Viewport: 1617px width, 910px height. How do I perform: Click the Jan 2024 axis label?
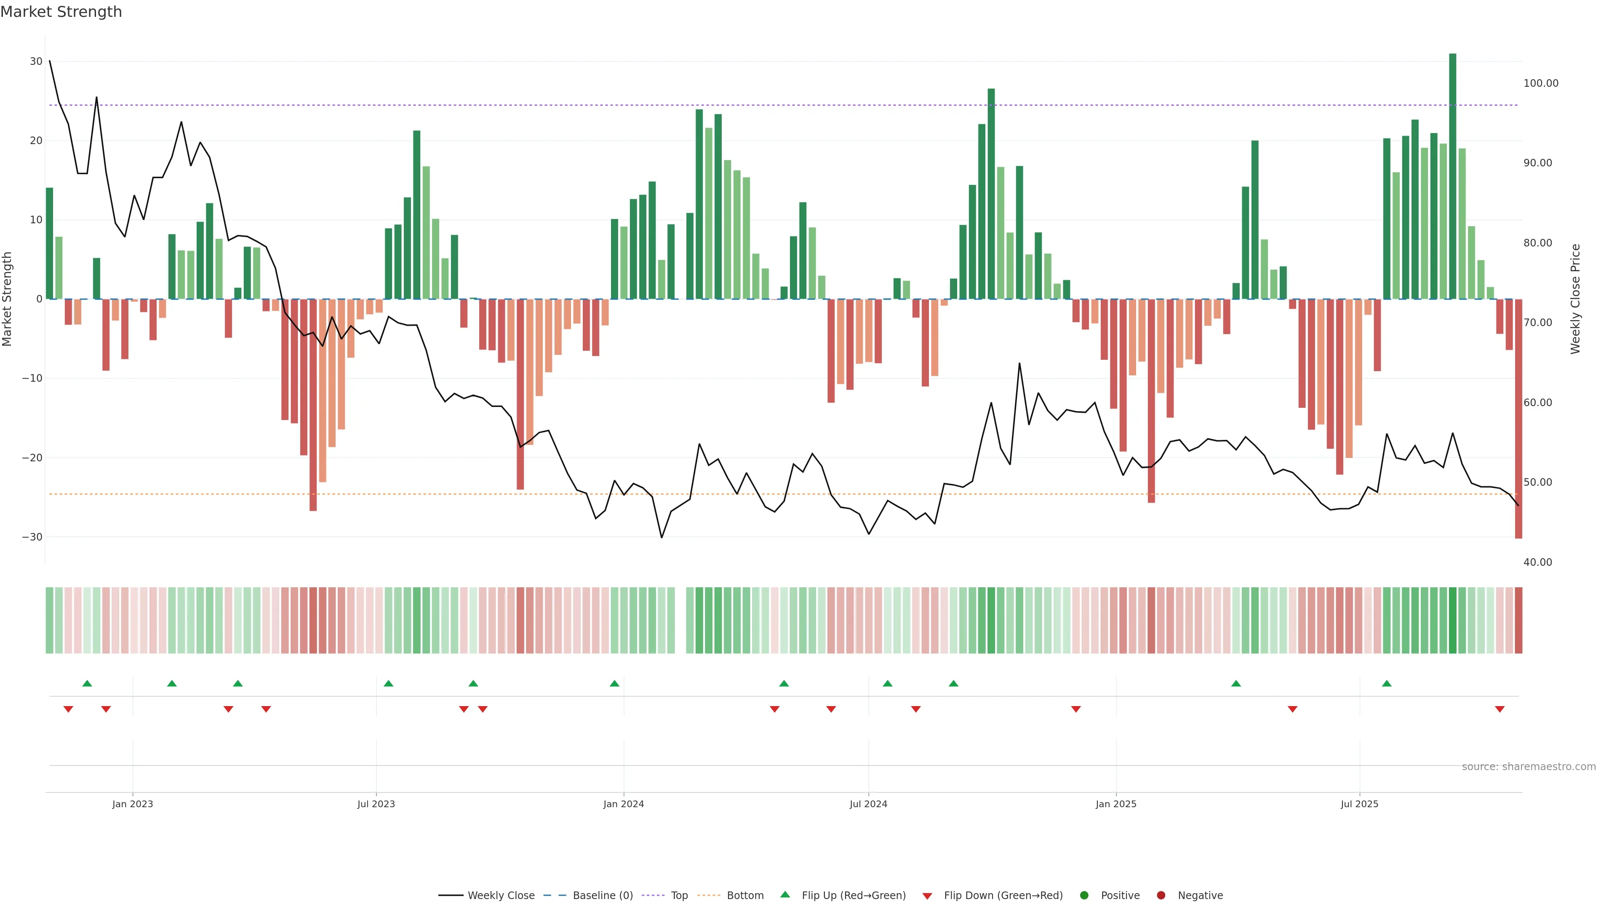(623, 804)
